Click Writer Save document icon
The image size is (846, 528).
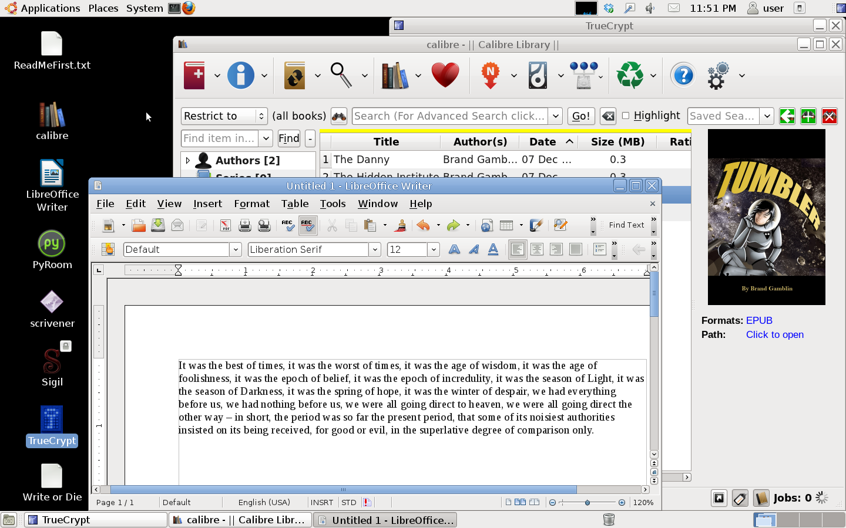coord(158,225)
